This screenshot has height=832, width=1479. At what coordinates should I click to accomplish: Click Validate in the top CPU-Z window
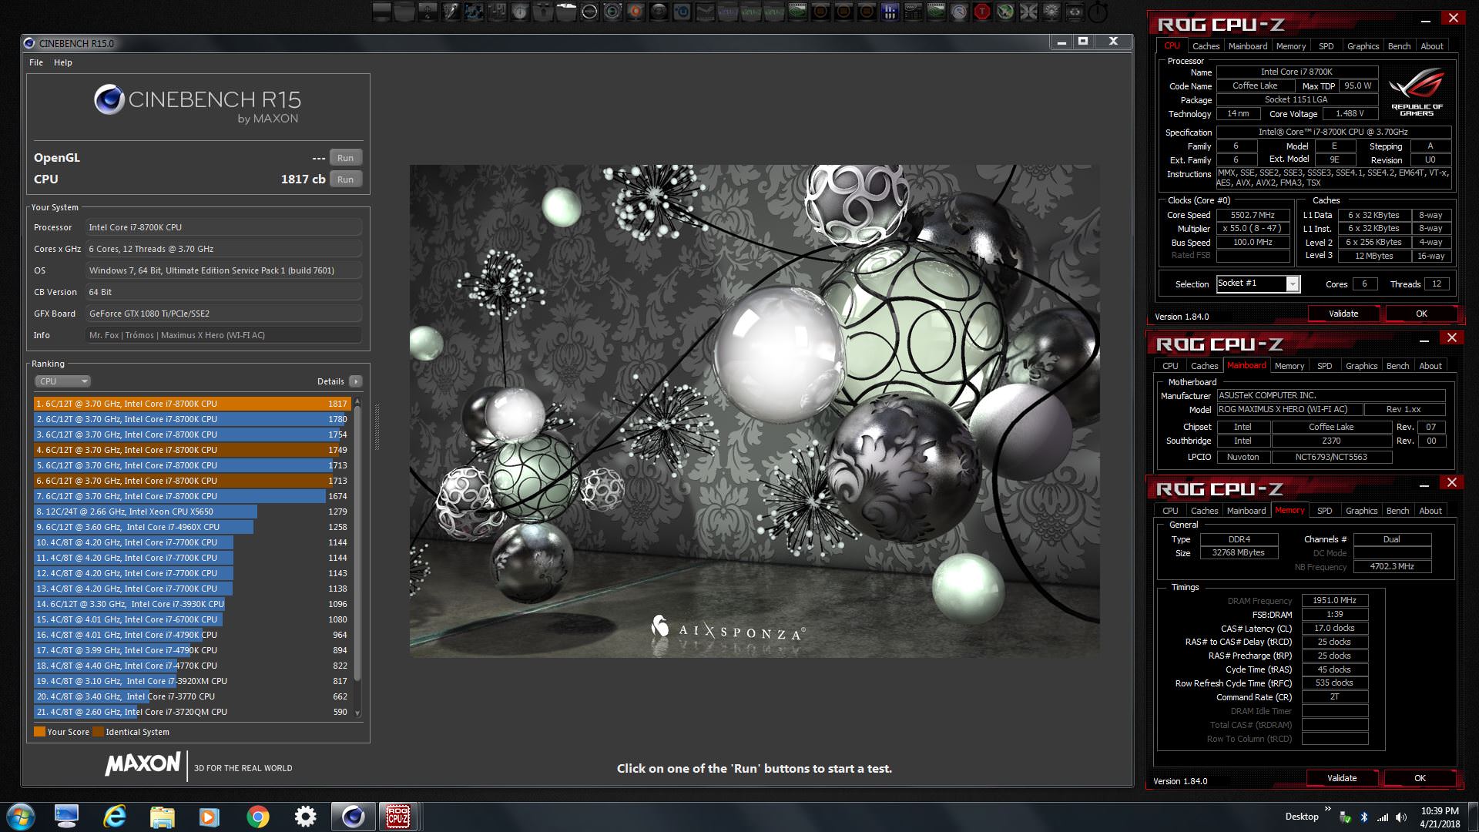coord(1343,314)
